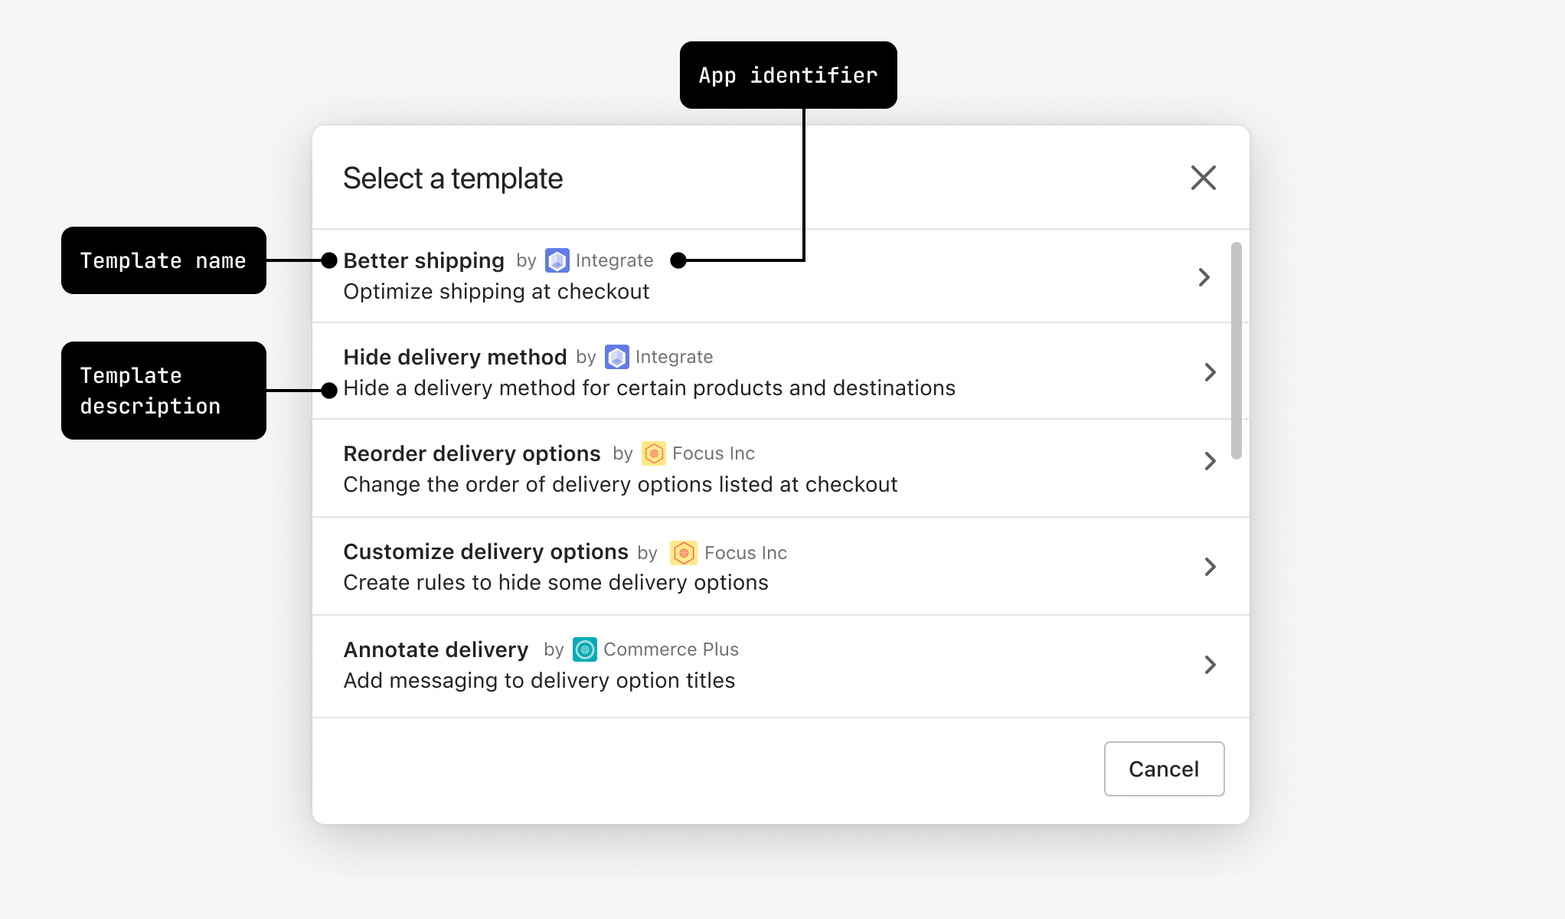
Task: Open the Customize delivery options row chevron
Action: (x=1210, y=567)
